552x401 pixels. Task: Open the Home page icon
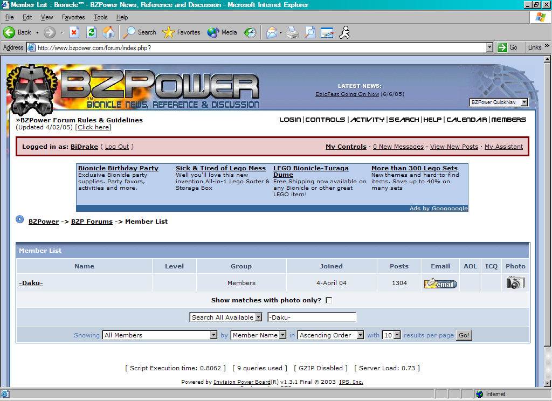[108, 32]
